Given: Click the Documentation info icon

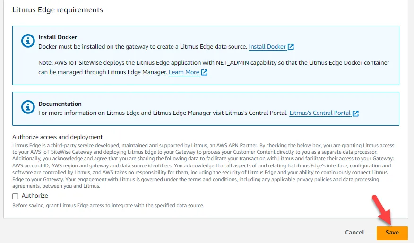Looking at the screenshot, I should 28,107.
